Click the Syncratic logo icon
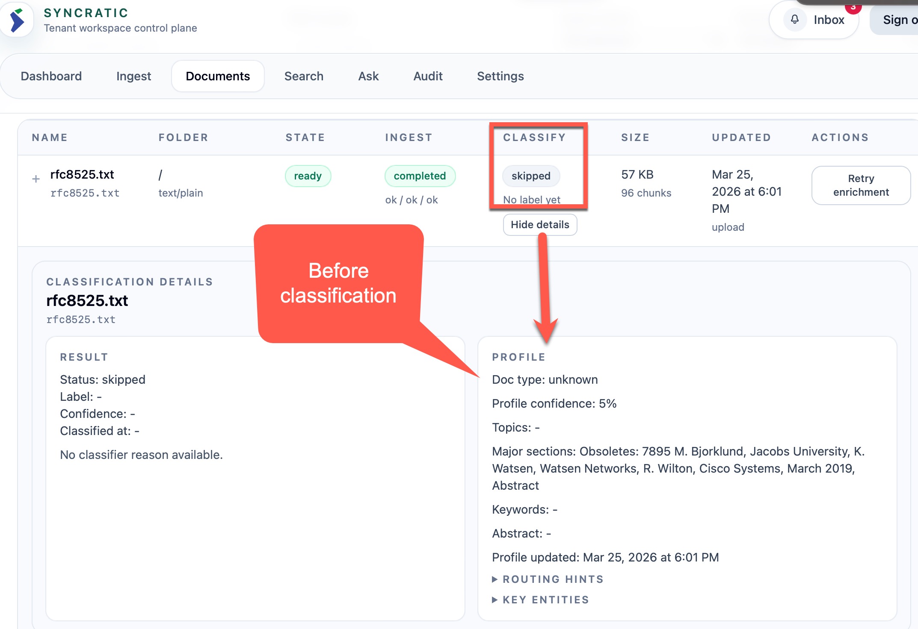The width and height of the screenshot is (918, 629). [x=17, y=20]
